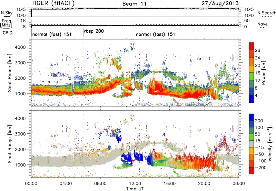Click the right '10^0' noise axis tick

(x=249, y=16)
